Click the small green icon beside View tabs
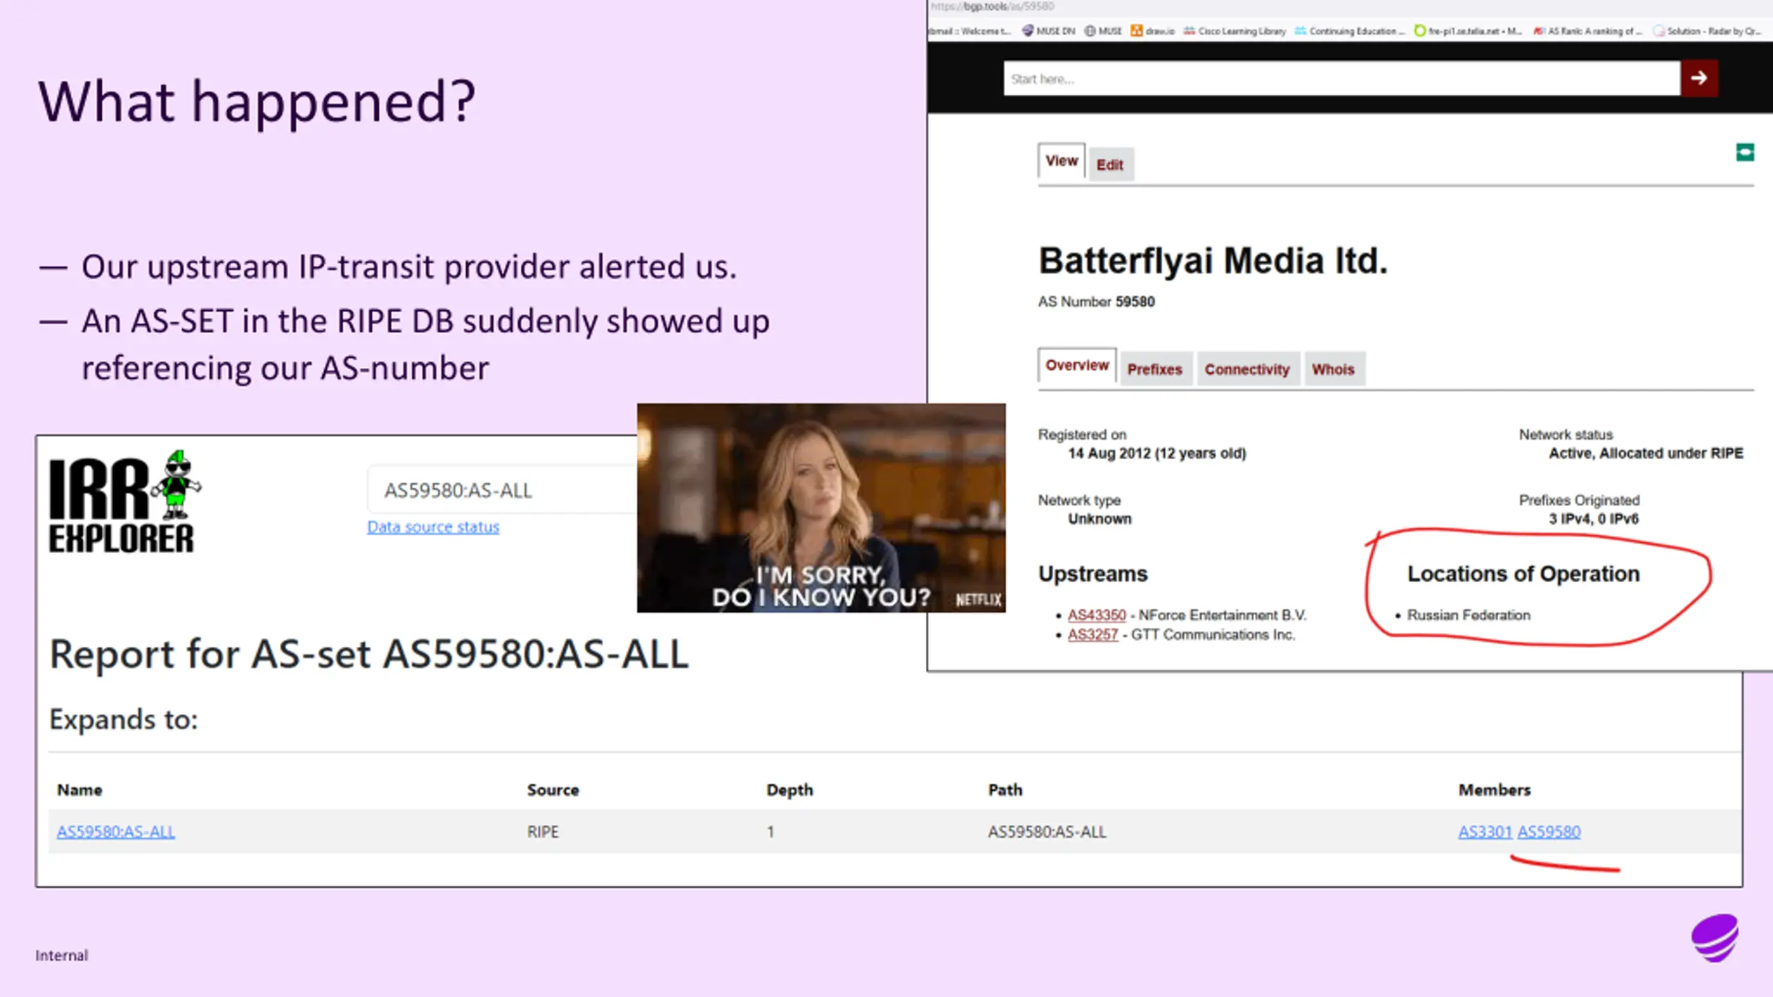The image size is (1773, 997). click(x=1745, y=152)
